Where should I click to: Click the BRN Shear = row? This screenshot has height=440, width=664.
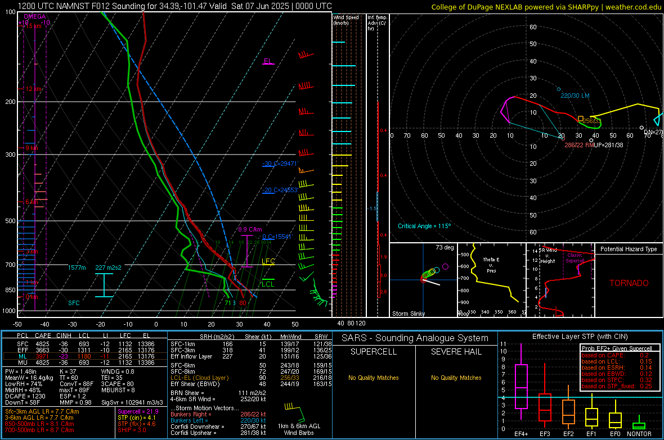click(x=218, y=393)
